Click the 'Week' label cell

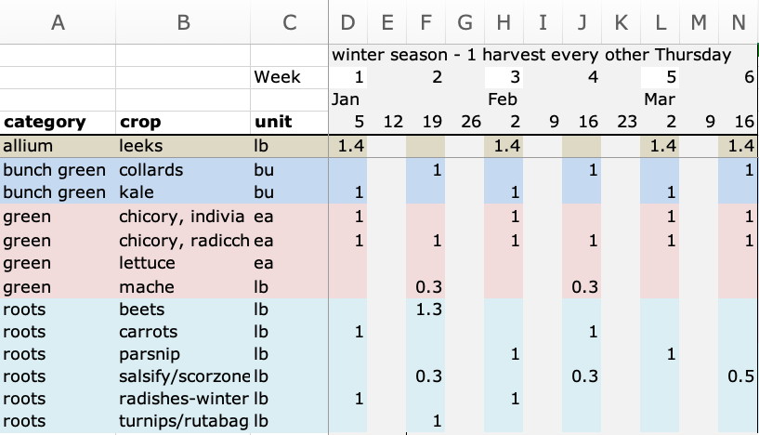(290, 77)
